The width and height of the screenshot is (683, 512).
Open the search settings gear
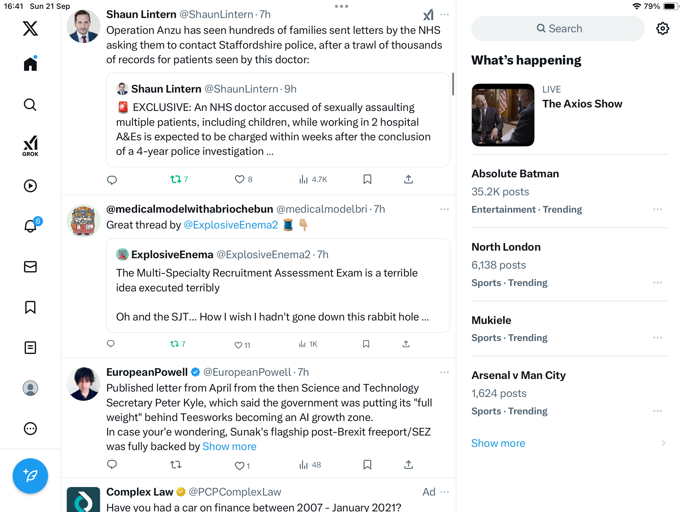[662, 28]
